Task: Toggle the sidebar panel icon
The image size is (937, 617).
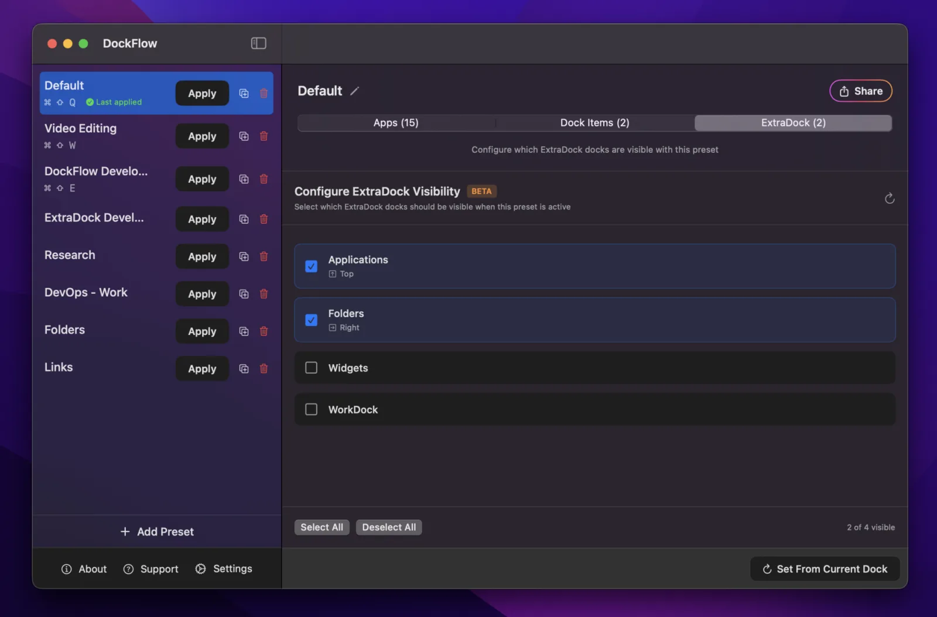Action: pyautogui.click(x=258, y=43)
